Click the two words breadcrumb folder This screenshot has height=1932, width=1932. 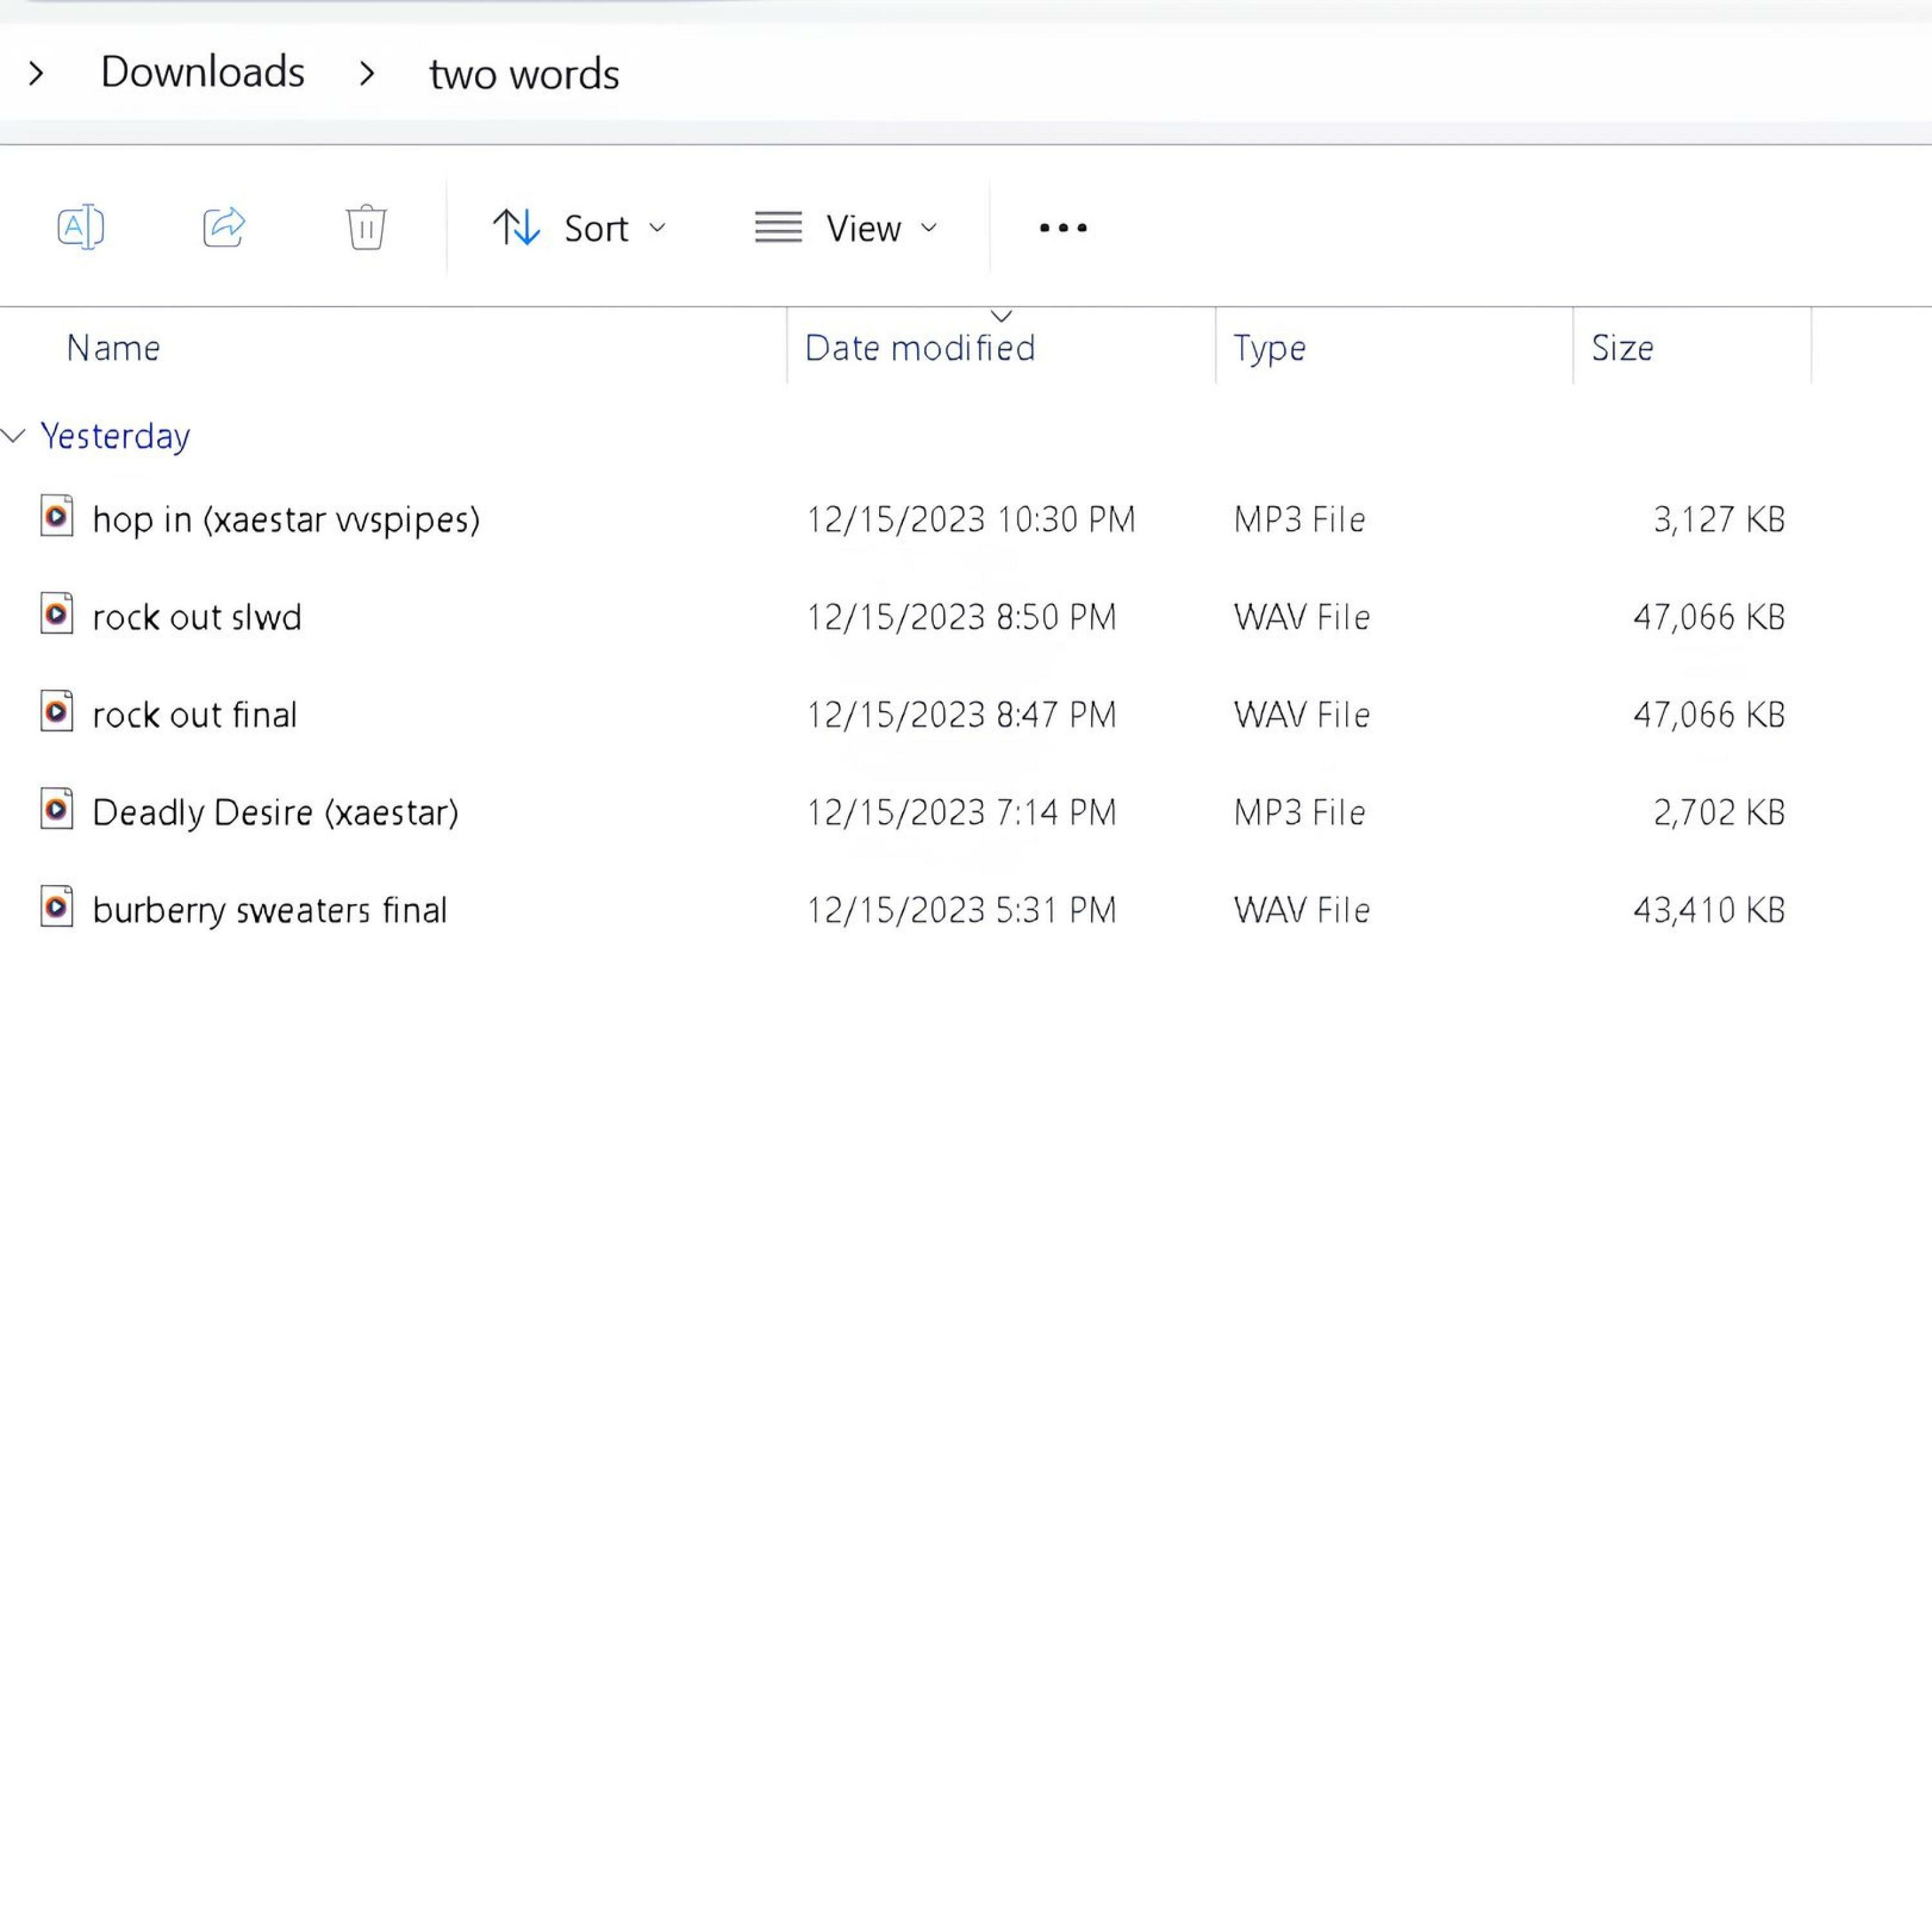pyautogui.click(x=524, y=74)
